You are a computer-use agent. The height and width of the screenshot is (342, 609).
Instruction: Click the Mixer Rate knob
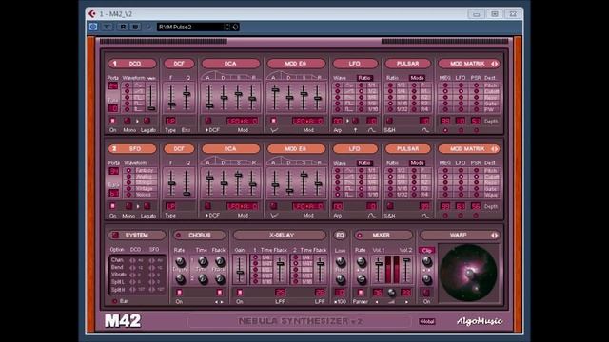coord(362,262)
